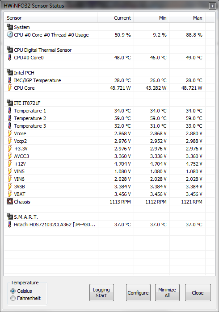Image resolution: width=219 pixels, height=312 pixels.
Task: Click the Temperature 2 current value 59.0 °C
Action: pos(122,118)
